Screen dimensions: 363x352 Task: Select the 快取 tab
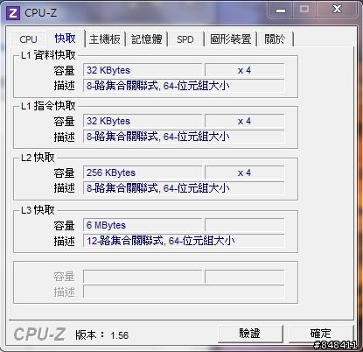pos(66,39)
